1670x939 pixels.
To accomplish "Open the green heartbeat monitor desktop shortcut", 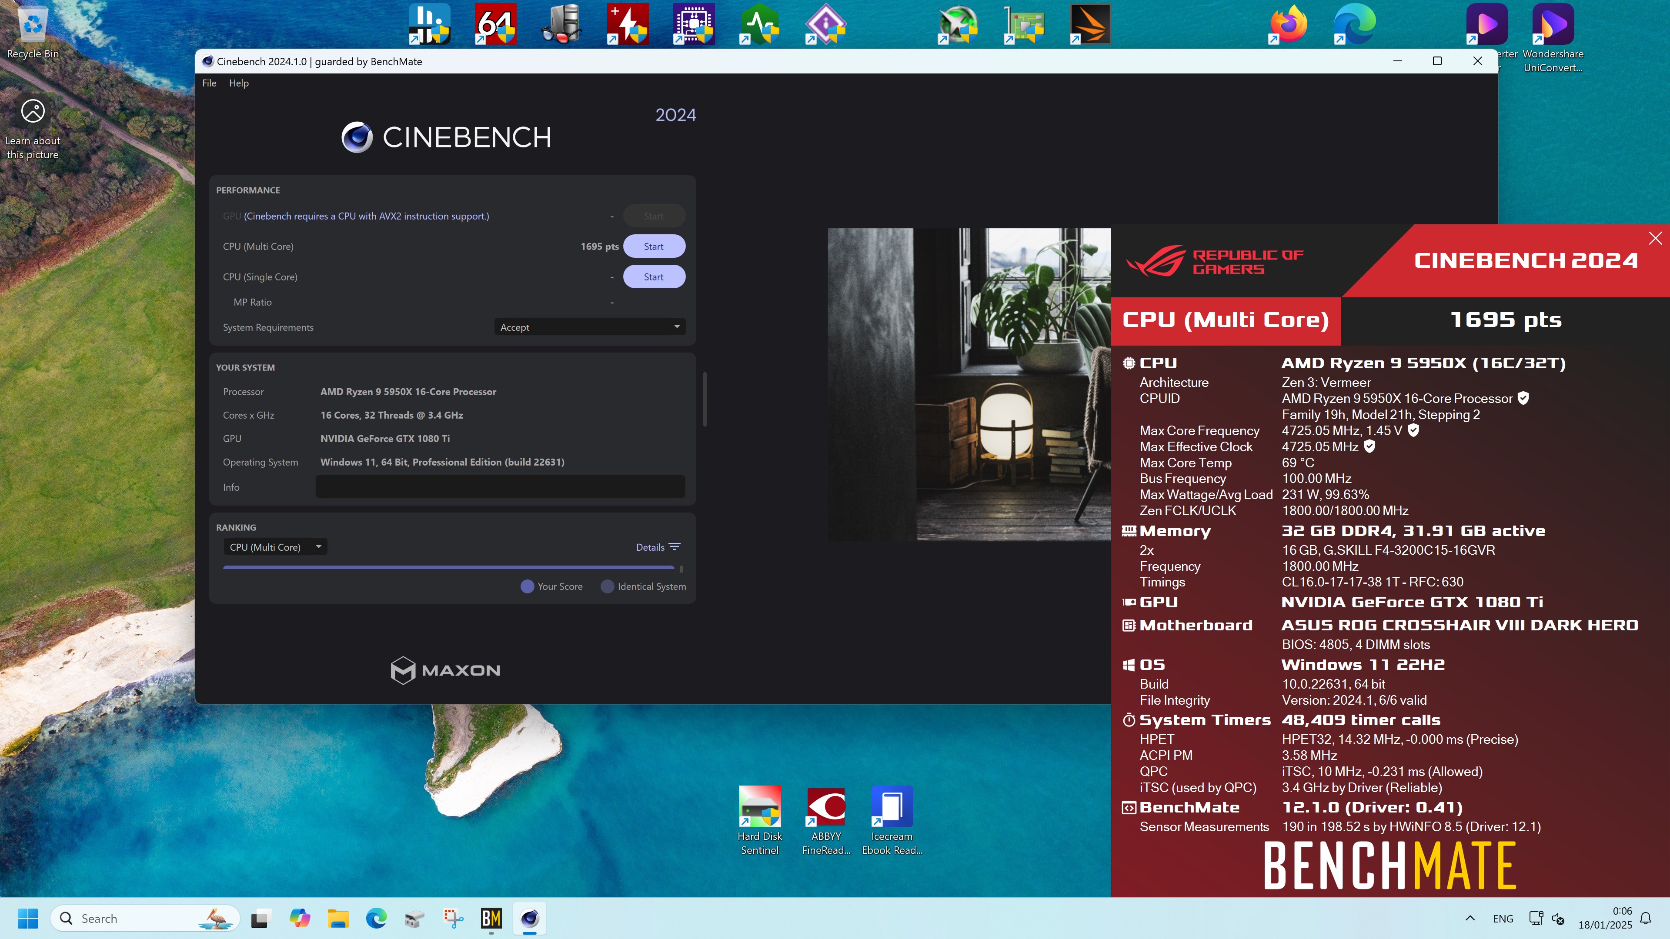I will 760,24.
